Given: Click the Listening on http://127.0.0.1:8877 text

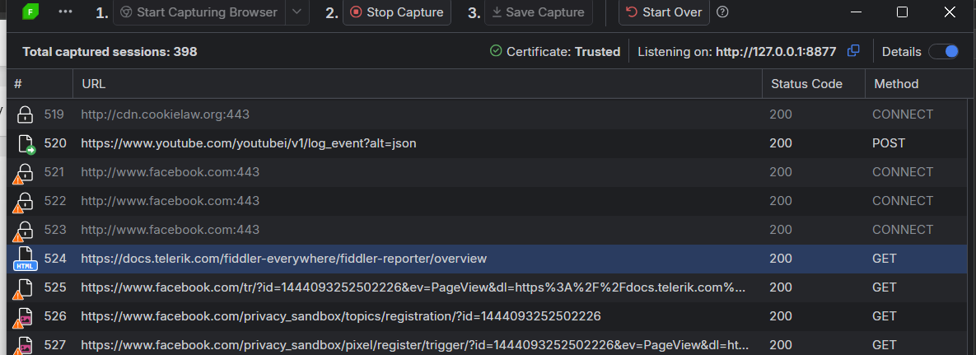Looking at the screenshot, I should click(x=737, y=52).
